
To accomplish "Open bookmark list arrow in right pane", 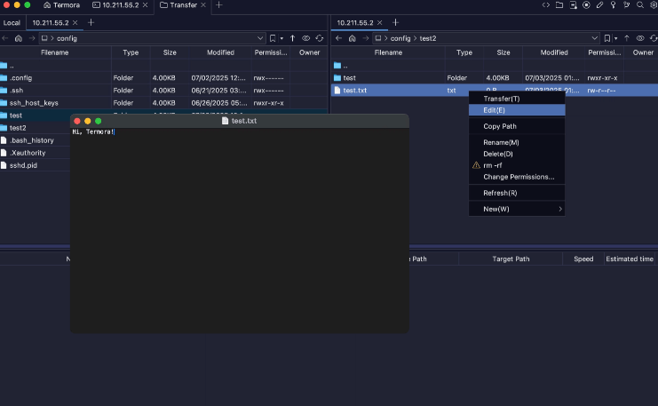I will pos(615,38).
